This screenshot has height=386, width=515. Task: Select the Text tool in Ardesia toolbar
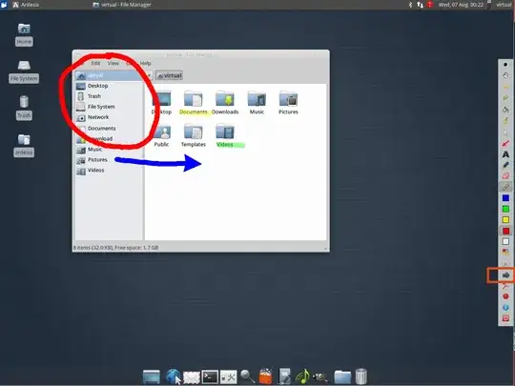(x=505, y=154)
